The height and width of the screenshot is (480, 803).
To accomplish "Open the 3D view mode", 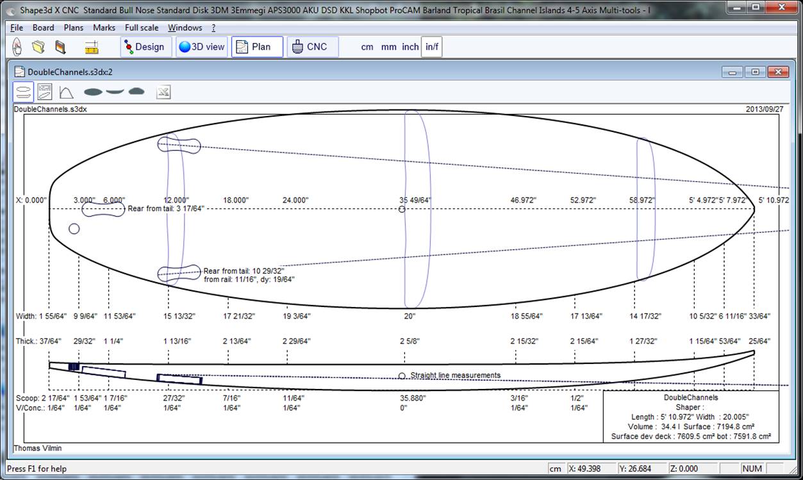I will click(202, 47).
